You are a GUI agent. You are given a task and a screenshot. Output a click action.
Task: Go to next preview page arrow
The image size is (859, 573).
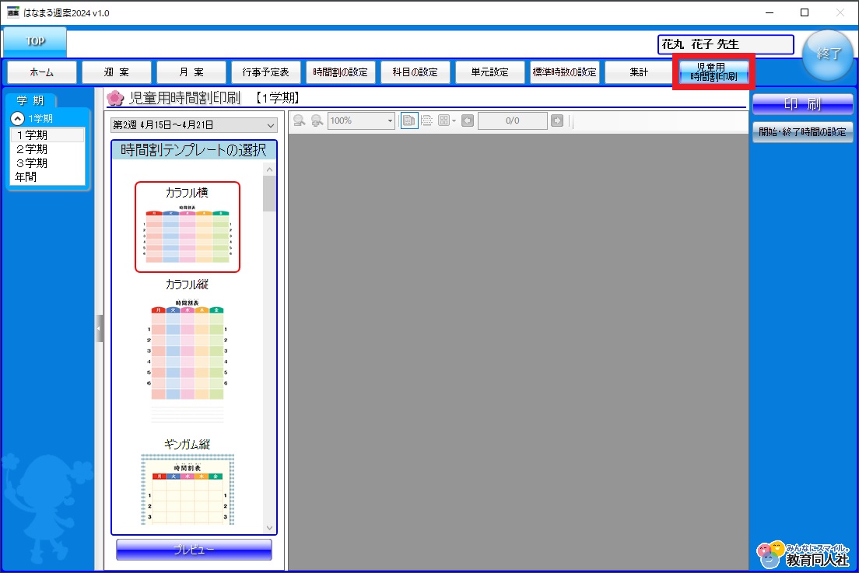[x=557, y=121]
